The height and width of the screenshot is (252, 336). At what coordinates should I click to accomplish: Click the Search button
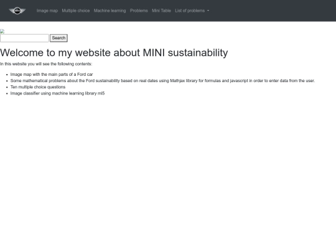point(58,38)
